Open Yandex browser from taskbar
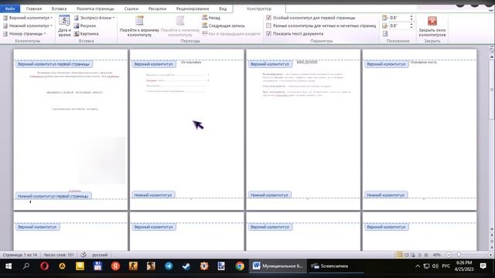 tap(115, 266)
